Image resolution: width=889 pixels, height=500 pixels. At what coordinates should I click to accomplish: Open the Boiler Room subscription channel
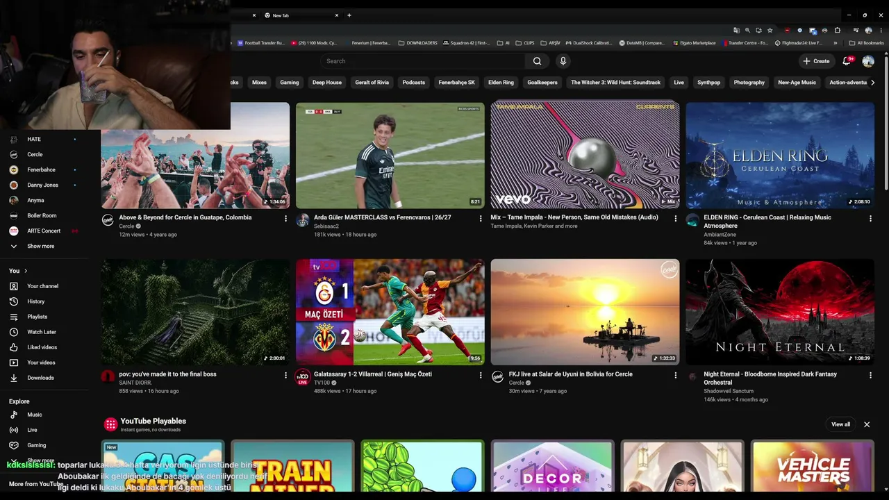pyautogui.click(x=42, y=215)
